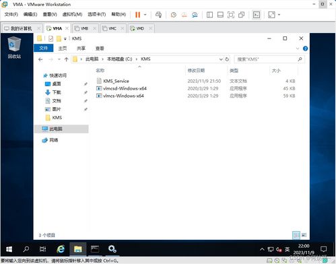The height and width of the screenshot is (264, 336).
Task: Close the VMA tab
Action: (67, 28)
